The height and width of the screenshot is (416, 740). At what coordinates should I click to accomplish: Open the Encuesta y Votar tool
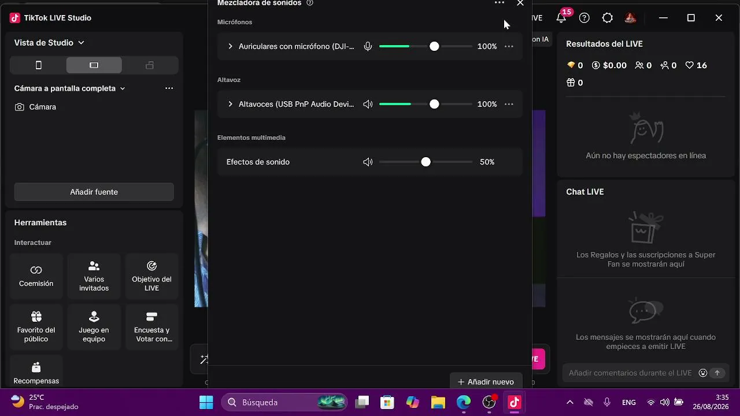pos(151,327)
